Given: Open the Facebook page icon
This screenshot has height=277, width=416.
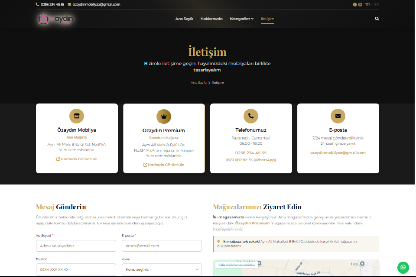Looking at the screenshot, I should click(355, 5).
